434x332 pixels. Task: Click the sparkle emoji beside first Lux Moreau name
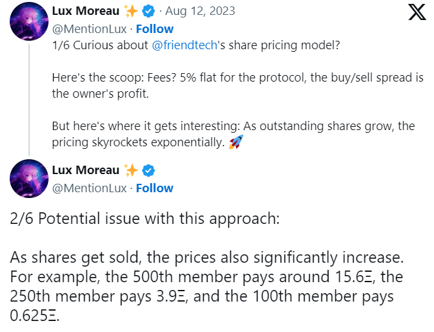click(x=131, y=11)
